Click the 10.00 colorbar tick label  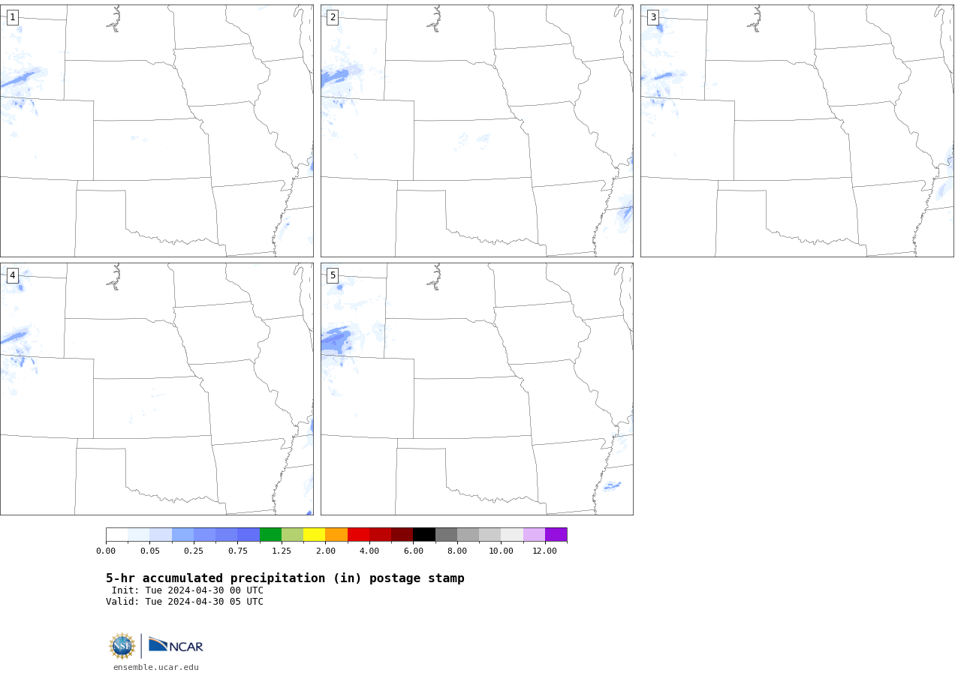coord(501,551)
